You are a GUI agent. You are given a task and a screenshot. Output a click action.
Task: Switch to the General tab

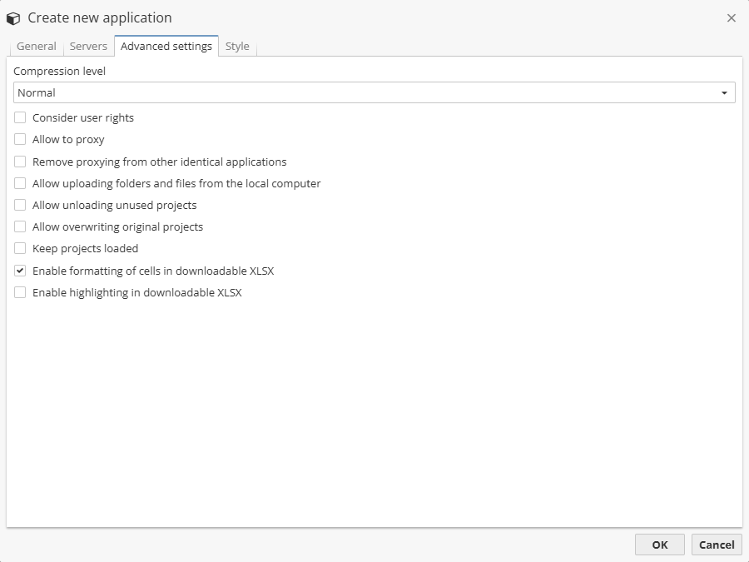click(x=37, y=47)
